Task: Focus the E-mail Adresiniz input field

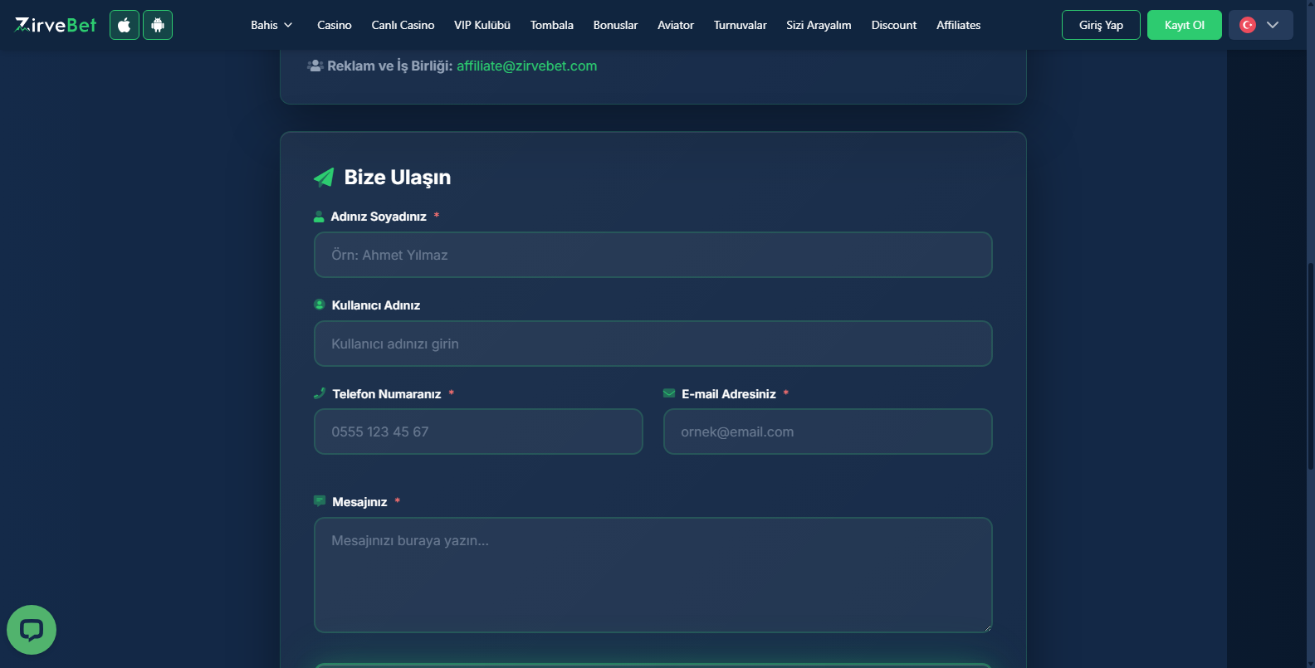Action: coord(828,432)
